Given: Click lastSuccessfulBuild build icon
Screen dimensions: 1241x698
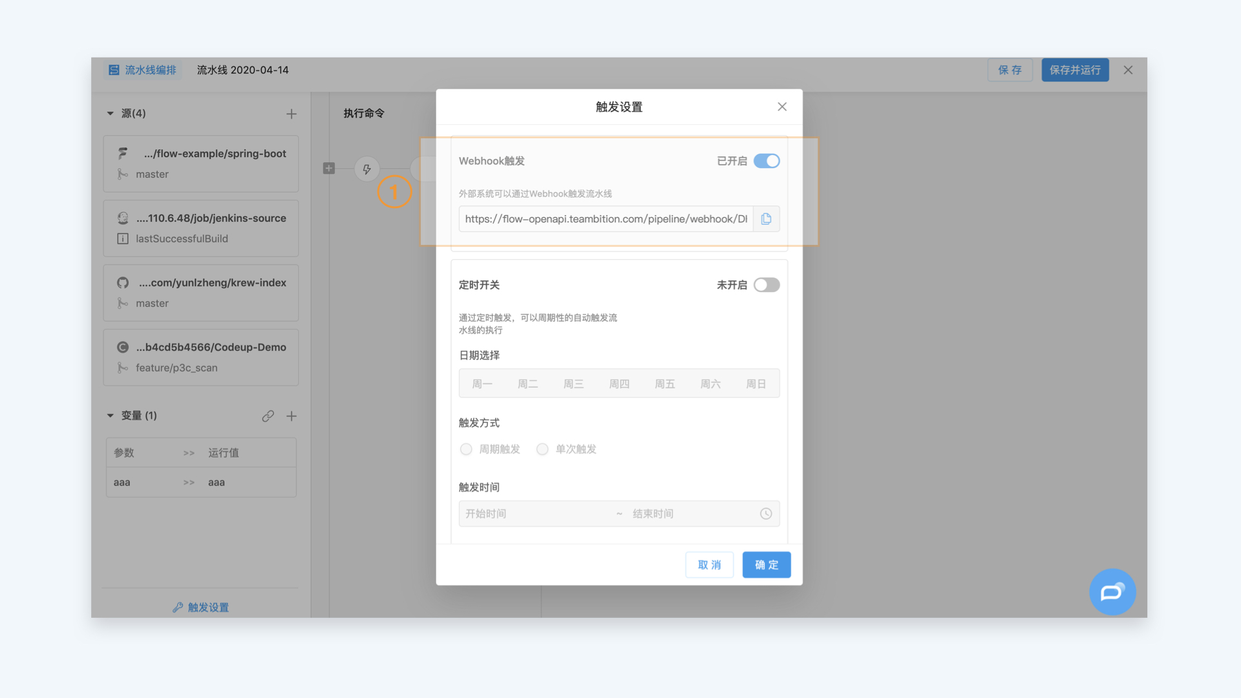Looking at the screenshot, I should [123, 238].
